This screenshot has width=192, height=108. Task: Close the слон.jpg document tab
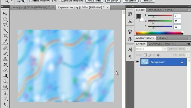pyautogui.click(x=53, y=7)
